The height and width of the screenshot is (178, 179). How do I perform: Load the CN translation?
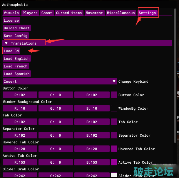point(11,51)
